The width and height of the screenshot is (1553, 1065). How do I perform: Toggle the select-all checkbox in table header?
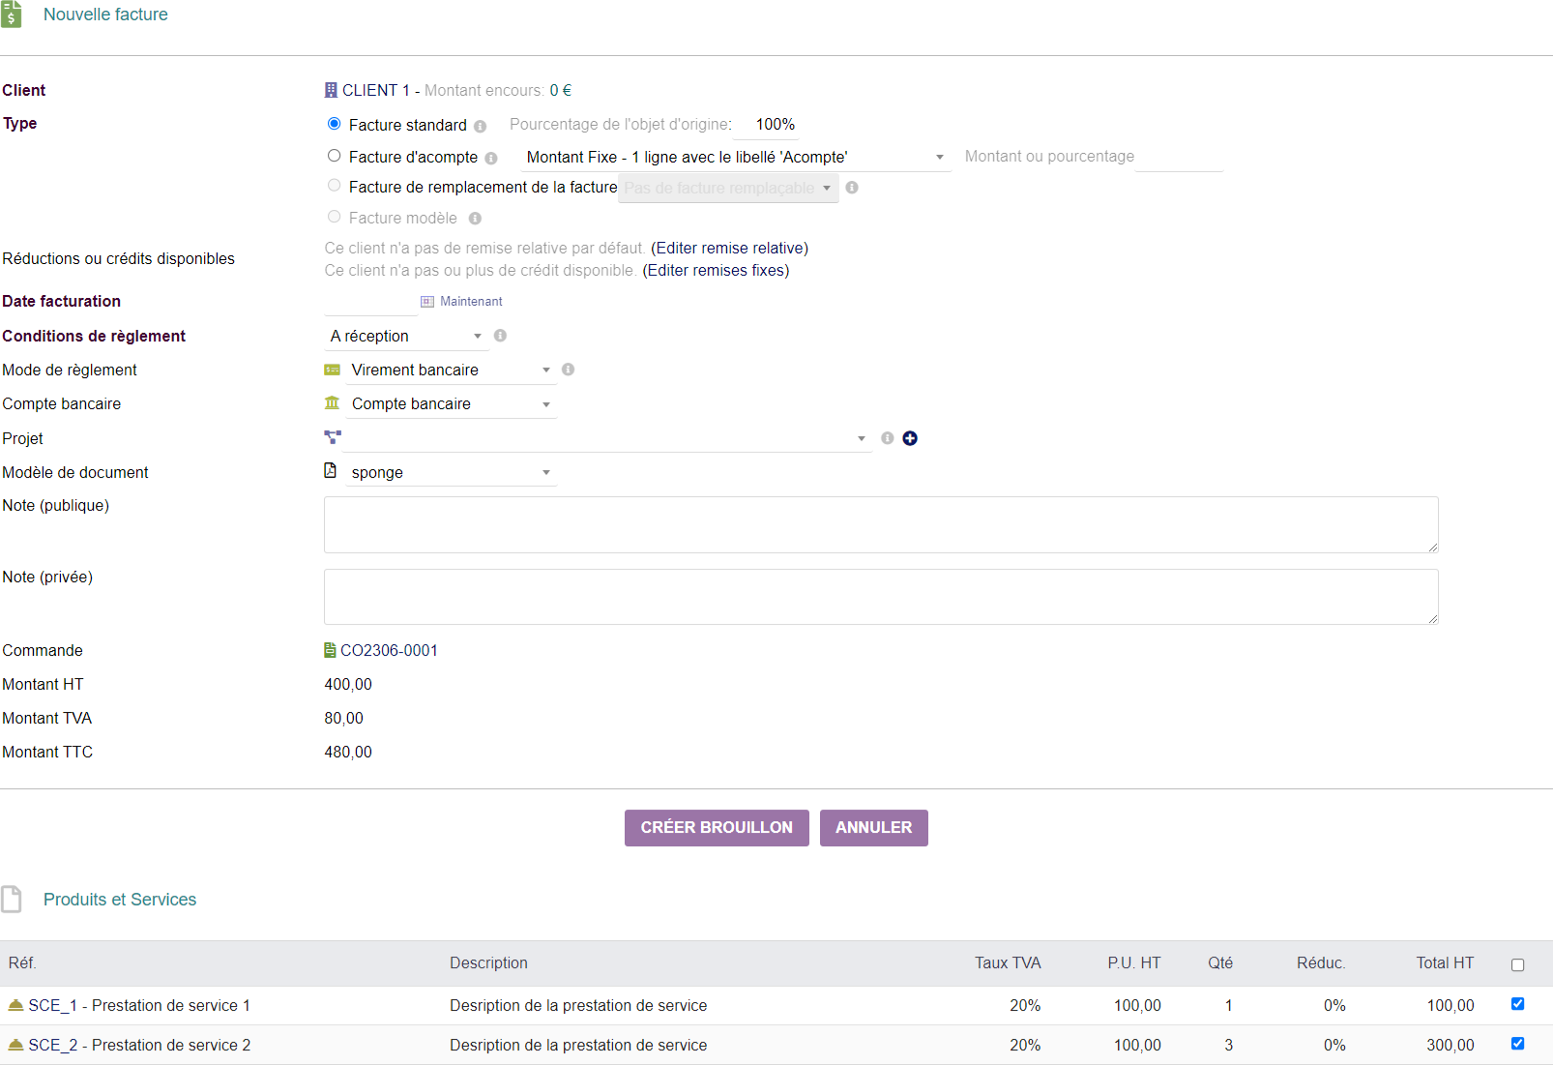[x=1517, y=964]
